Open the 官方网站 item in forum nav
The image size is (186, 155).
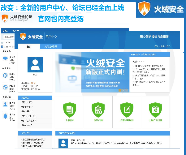17,31
